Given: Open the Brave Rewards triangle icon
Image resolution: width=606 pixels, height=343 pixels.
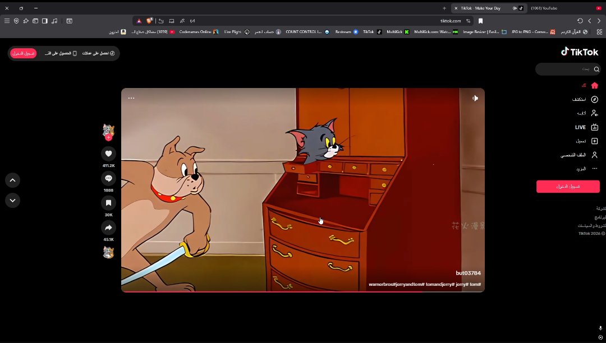Looking at the screenshot, I should point(139,21).
